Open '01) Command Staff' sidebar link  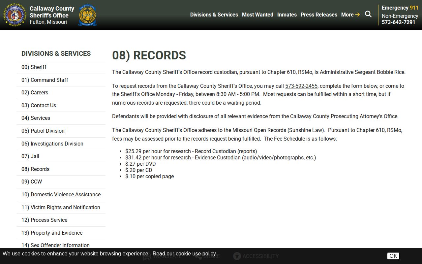[x=61, y=80]
